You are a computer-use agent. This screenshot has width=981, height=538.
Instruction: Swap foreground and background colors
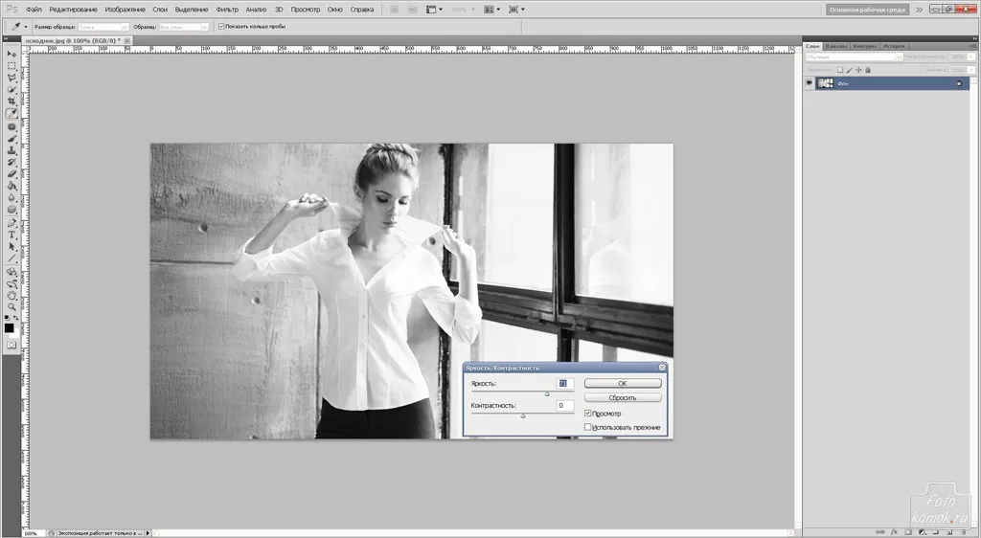[16, 319]
